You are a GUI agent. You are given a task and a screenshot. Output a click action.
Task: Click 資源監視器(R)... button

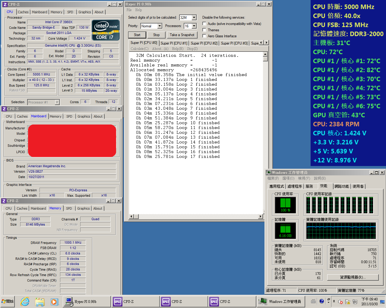pyautogui.click(x=353, y=277)
